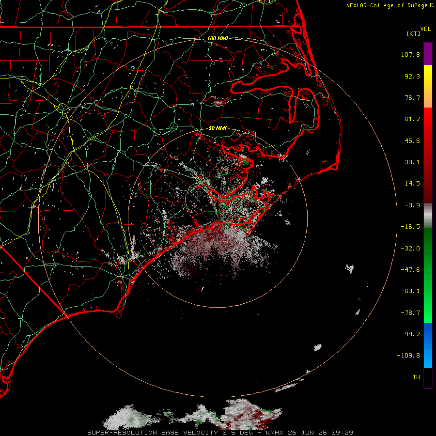
Task: Click the VEL legend title
Action: pos(425,29)
